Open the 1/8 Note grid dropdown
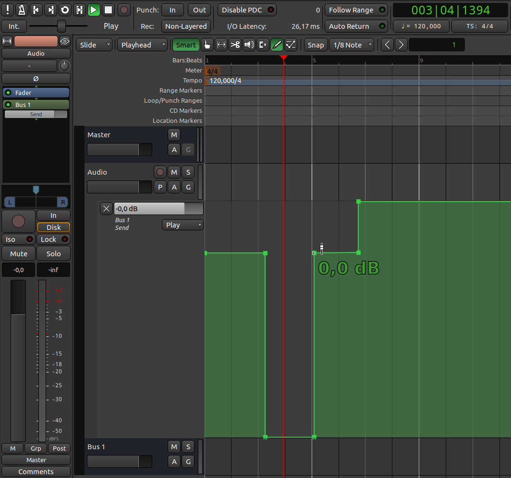The width and height of the screenshot is (511, 478). (352, 45)
